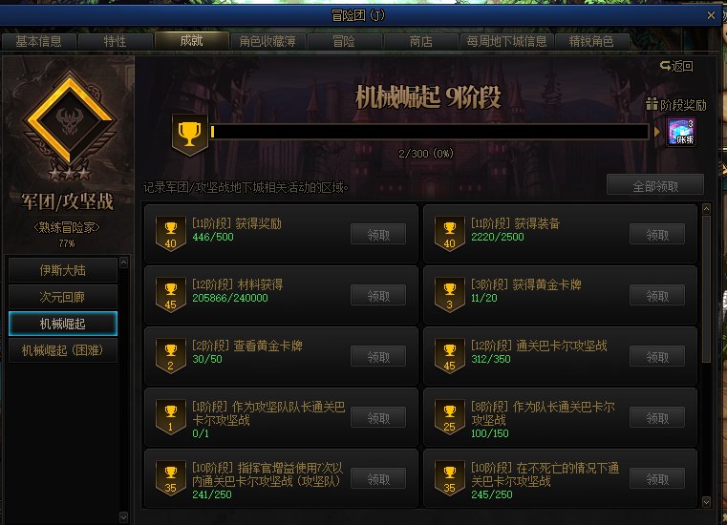This screenshot has height=525, width=727.
Task: Click the 阶段奖励 gift icon
Action: tap(652, 104)
